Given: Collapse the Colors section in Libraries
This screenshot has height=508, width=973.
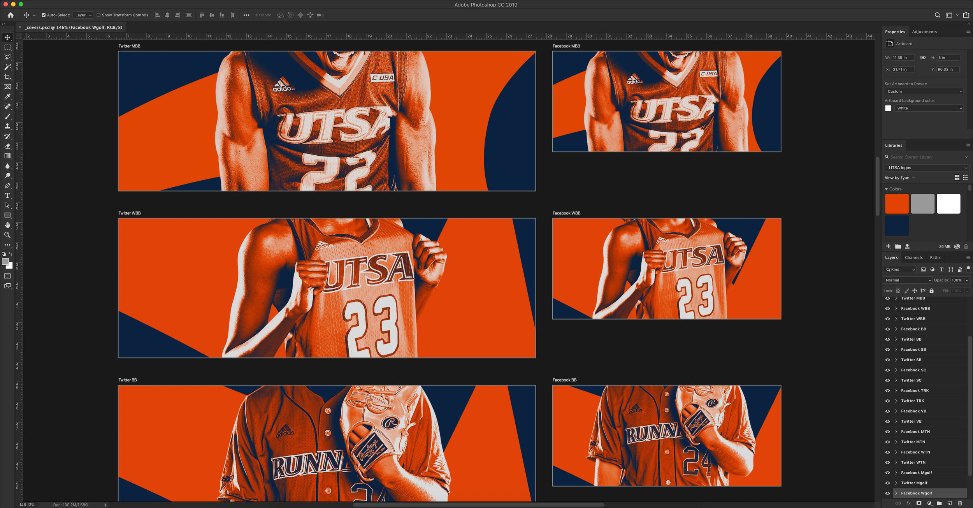Looking at the screenshot, I should coord(886,189).
